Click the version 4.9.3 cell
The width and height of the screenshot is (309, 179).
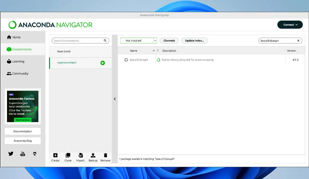pyautogui.click(x=295, y=60)
